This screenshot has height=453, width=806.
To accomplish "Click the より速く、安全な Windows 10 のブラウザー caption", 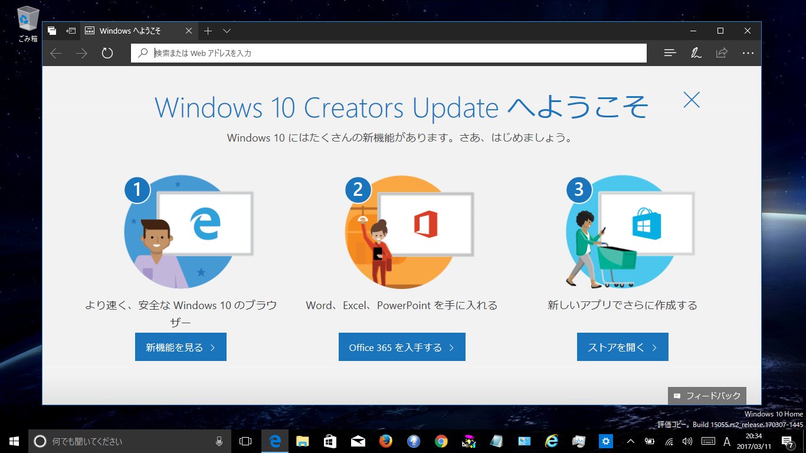I will [x=181, y=314].
